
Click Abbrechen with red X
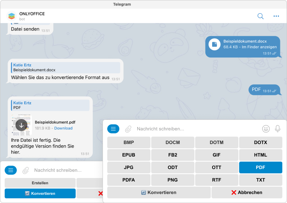(x=247, y=192)
